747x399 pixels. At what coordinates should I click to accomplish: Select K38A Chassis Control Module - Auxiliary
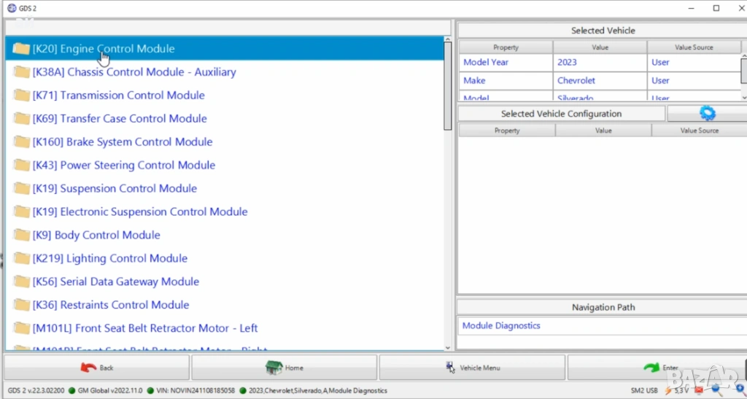[134, 72]
